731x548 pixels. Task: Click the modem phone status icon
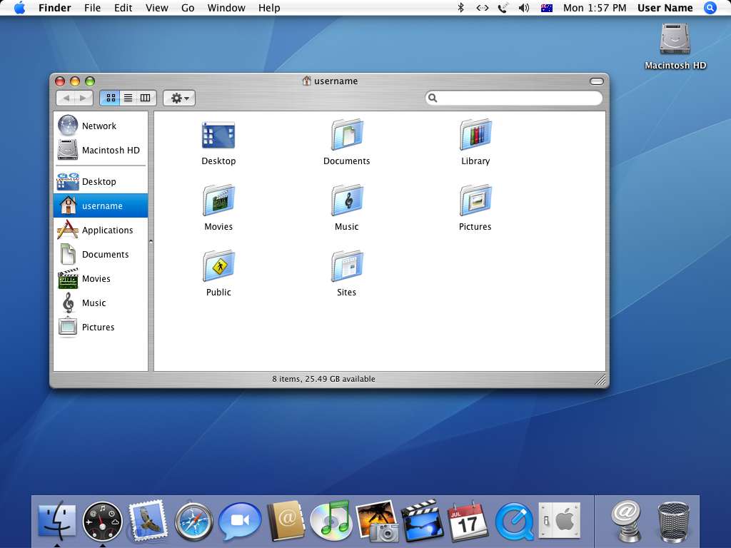coord(503,8)
